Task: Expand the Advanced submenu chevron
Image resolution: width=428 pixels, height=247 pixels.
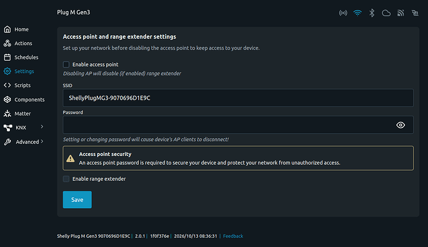Action: (42, 141)
